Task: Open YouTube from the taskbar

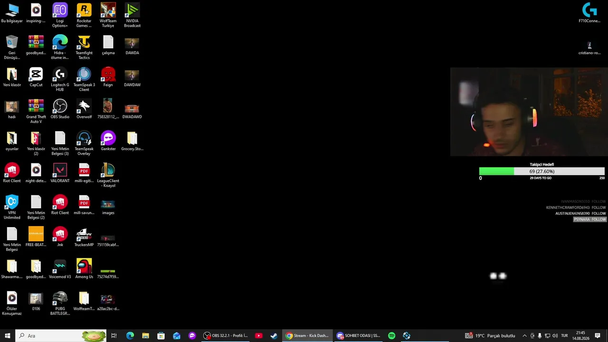Action: pos(258,336)
